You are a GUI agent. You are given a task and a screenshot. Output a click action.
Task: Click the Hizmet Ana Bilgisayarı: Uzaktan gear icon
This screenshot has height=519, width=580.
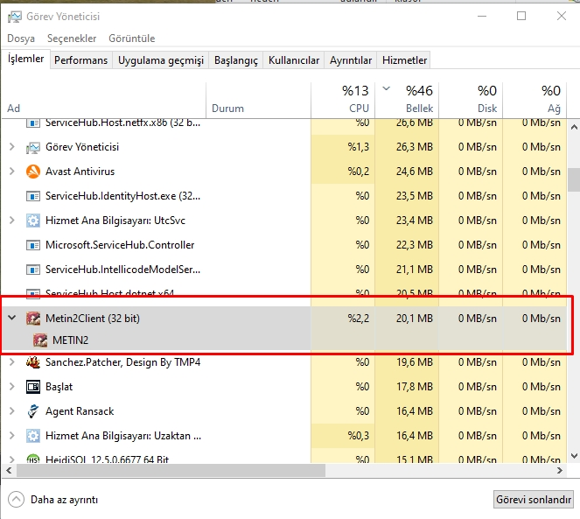point(33,436)
